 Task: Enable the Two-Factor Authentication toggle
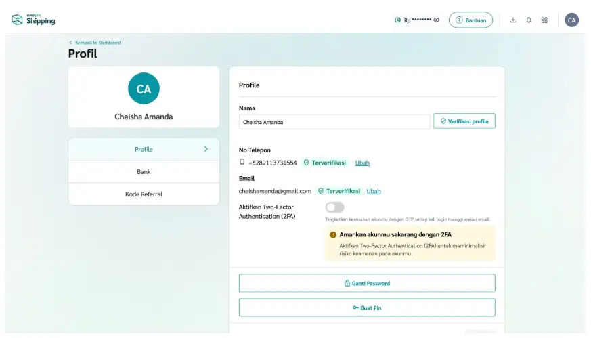click(334, 207)
